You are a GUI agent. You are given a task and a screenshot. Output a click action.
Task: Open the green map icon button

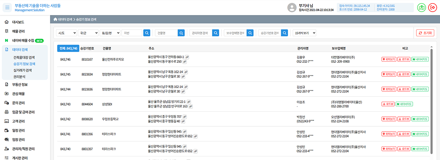pos(421,8)
